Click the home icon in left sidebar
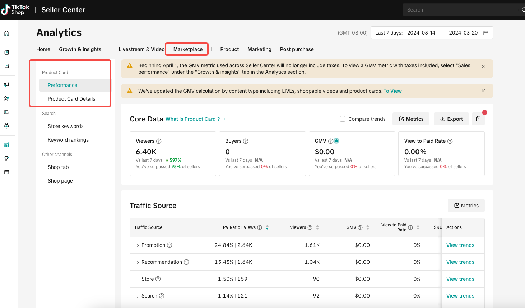Screen dimensions: 525x308 [x=6, y=33]
